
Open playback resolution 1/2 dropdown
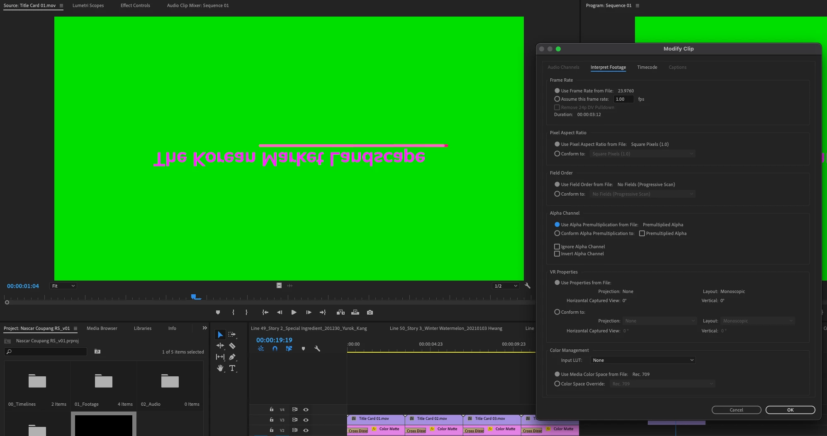click(506, 286)
